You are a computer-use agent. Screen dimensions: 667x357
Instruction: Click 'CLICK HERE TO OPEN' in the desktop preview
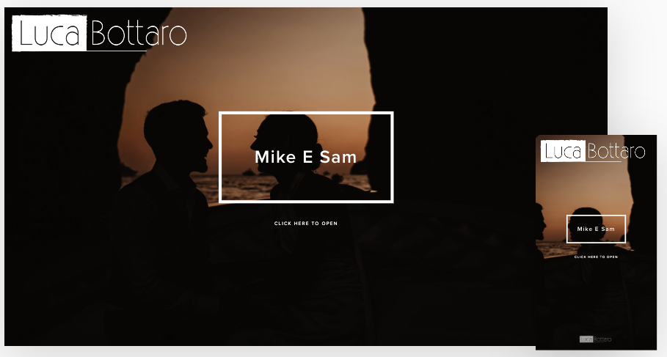click(x=306, y=223)
